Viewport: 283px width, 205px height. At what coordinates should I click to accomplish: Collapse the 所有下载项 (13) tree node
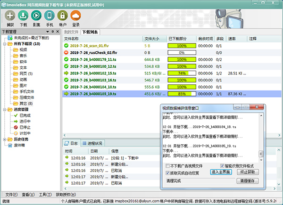pyautogui.click(x=3, y=44)
